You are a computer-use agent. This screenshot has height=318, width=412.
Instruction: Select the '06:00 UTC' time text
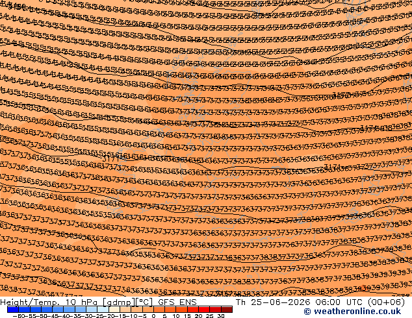coord(340,302)
